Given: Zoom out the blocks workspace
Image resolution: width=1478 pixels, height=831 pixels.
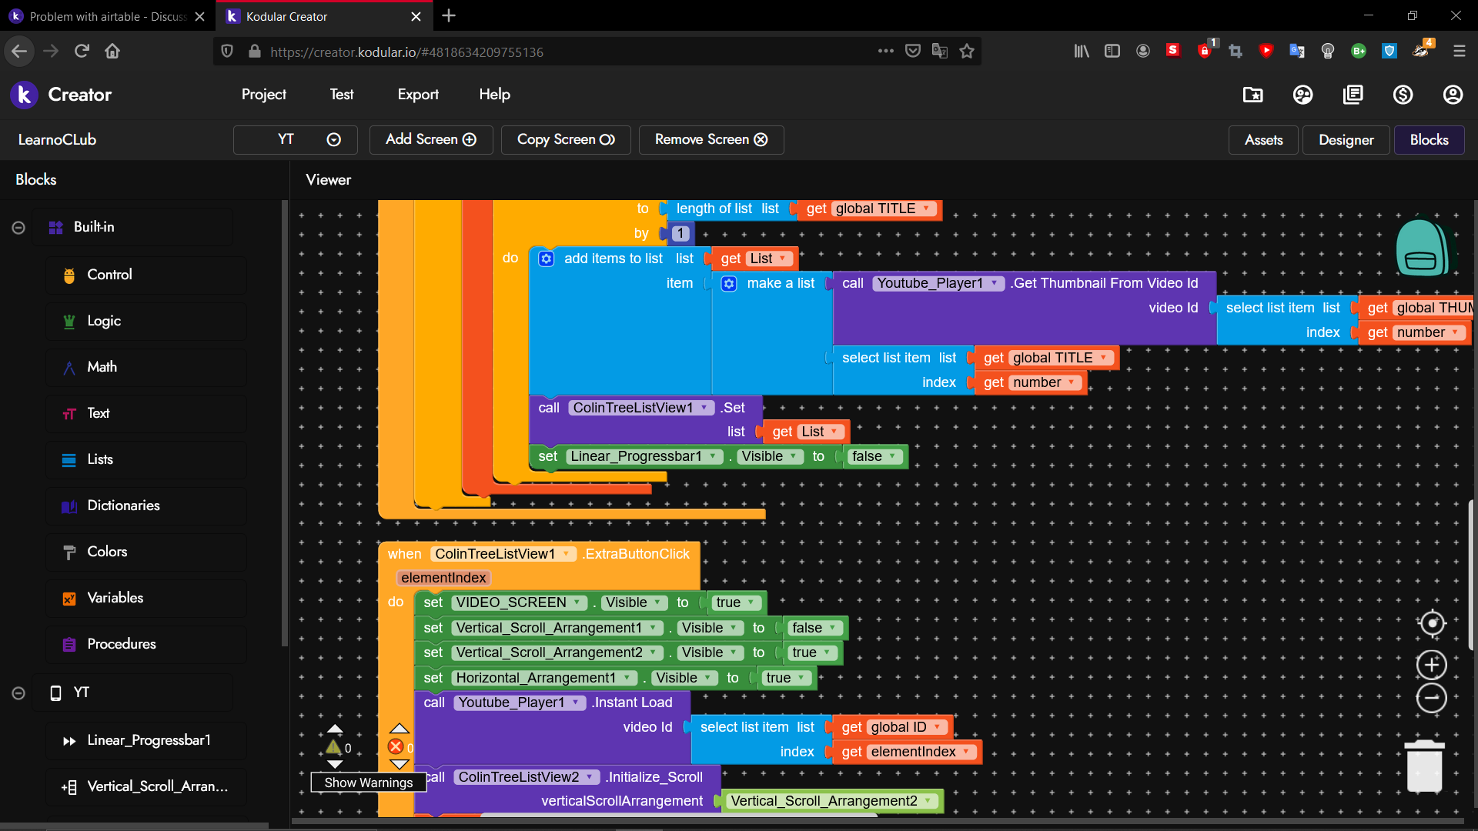Looking at the screenshot, I should click(1432, 699).
